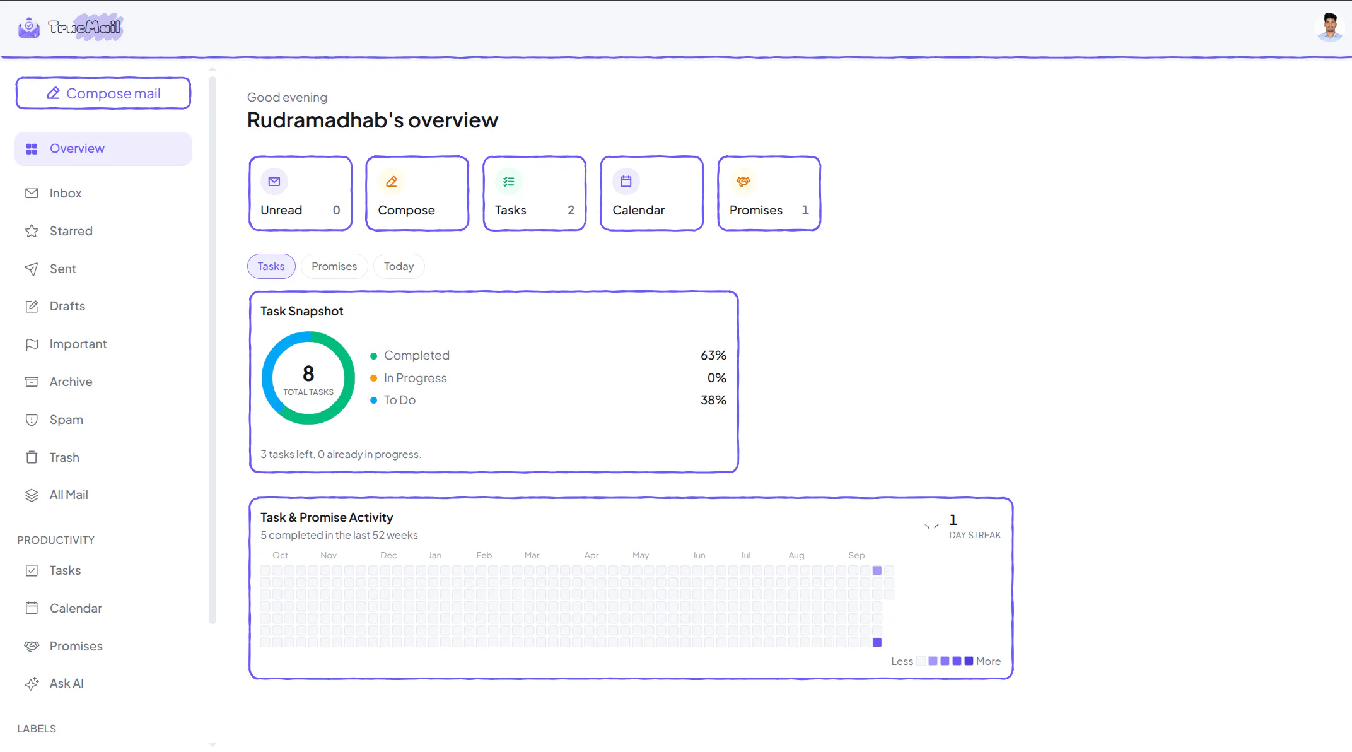Click '5 completed in the last 52 weeks'
This screenshot has height=752, width=1352.
click(339, 535)
